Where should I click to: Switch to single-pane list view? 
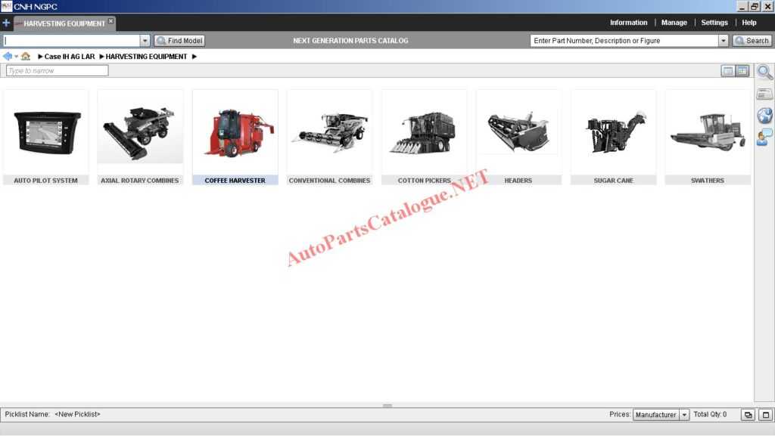pos(727,71)
